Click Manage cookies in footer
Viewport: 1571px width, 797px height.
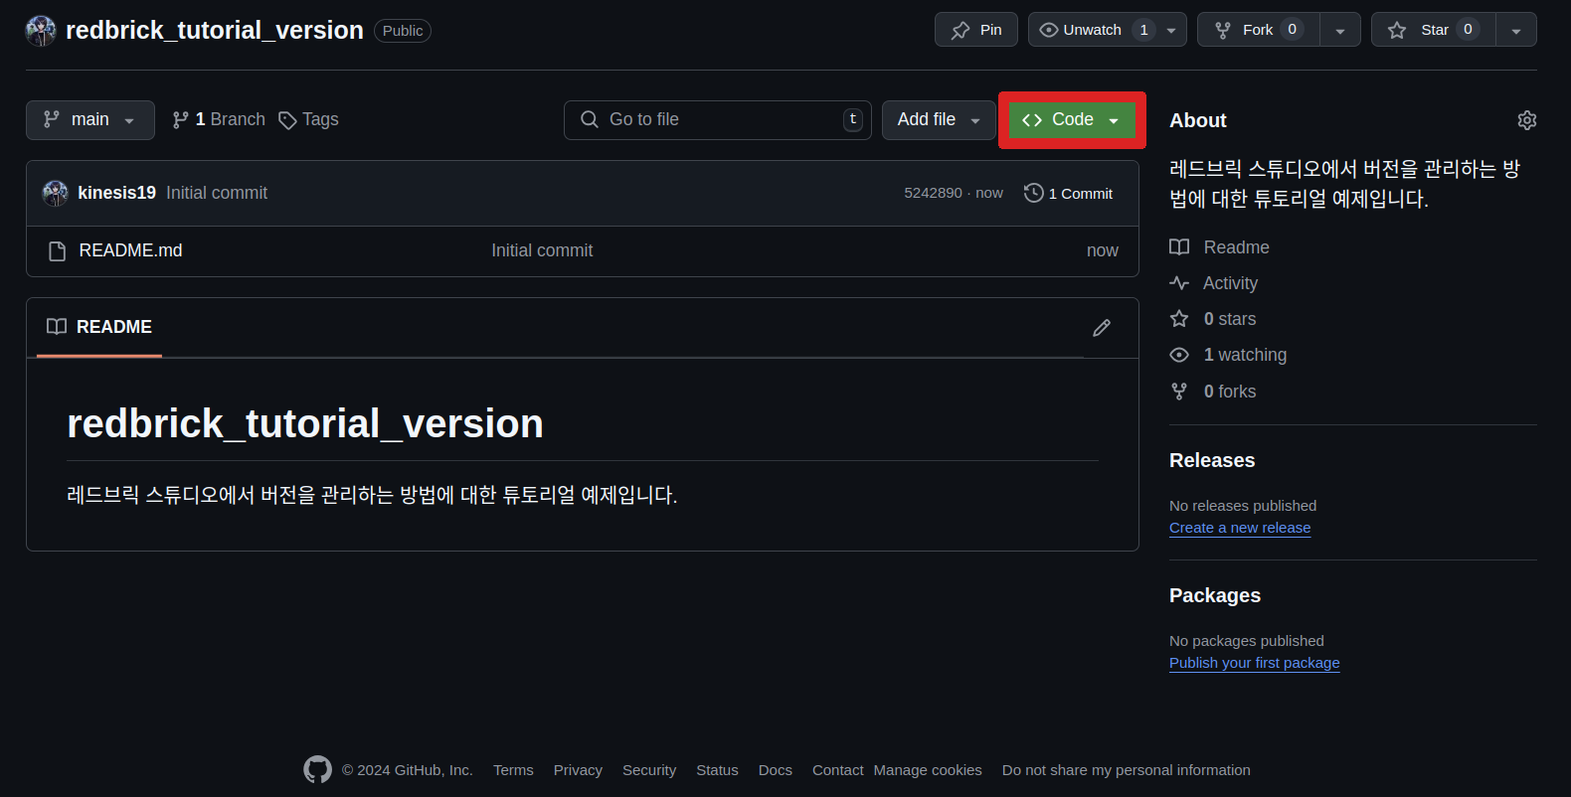pyautogui.click(x=928, y=770)
